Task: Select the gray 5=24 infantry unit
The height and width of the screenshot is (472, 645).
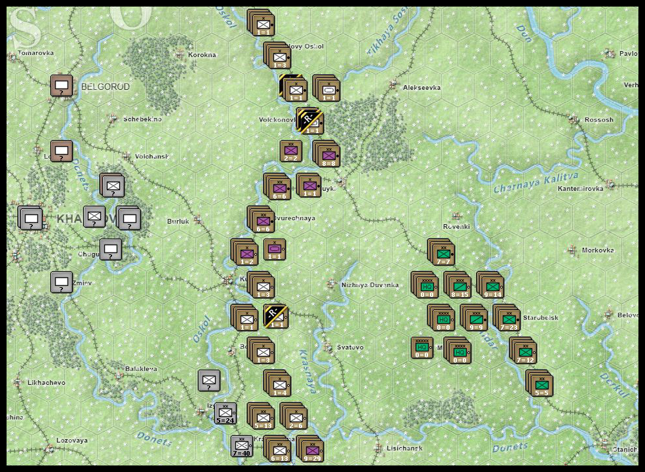Action: tap(225, 414)
